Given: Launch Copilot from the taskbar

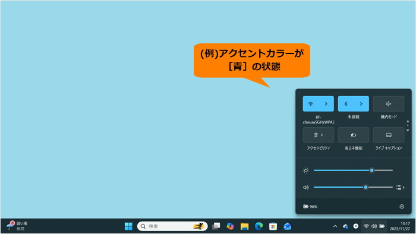Looking at the screenshot, I should (231, 226).
